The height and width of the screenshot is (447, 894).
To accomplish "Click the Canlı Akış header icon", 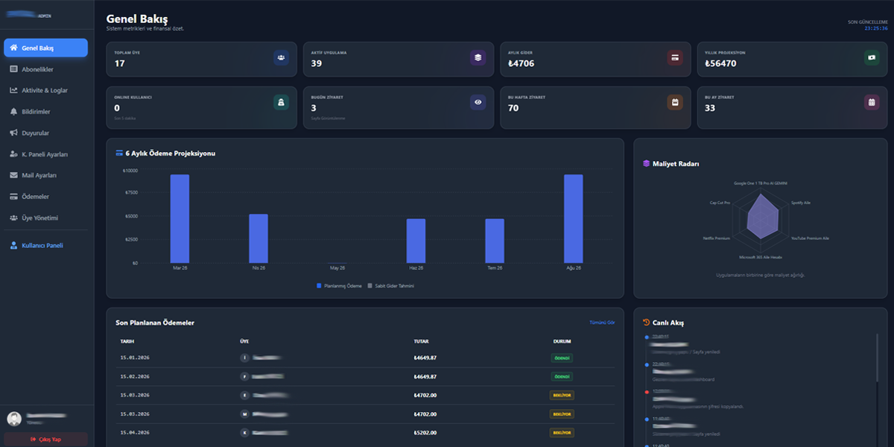I will click(646, 323).
